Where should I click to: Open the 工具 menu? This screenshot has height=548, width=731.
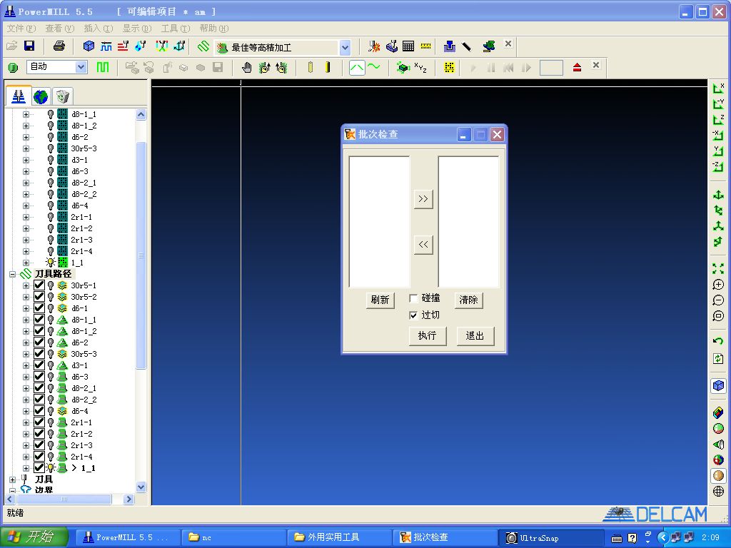(176, 29)
